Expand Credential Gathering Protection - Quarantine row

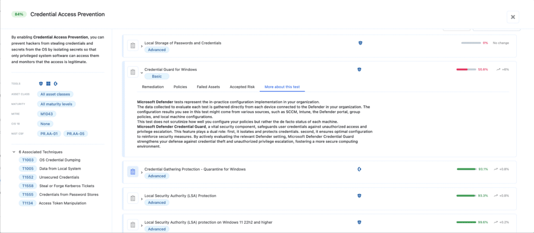point(141,172)
